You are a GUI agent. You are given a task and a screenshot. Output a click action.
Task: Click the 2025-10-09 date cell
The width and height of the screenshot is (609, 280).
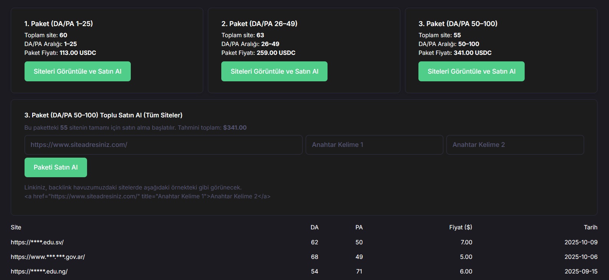click(581, 242)
